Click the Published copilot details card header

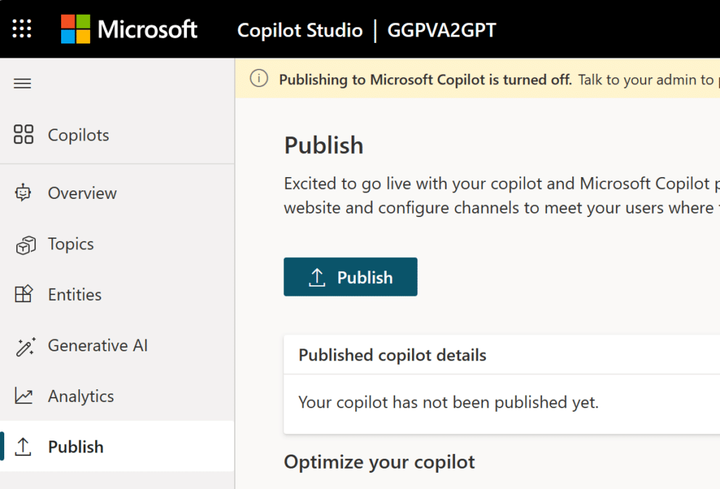coord(392,356)
